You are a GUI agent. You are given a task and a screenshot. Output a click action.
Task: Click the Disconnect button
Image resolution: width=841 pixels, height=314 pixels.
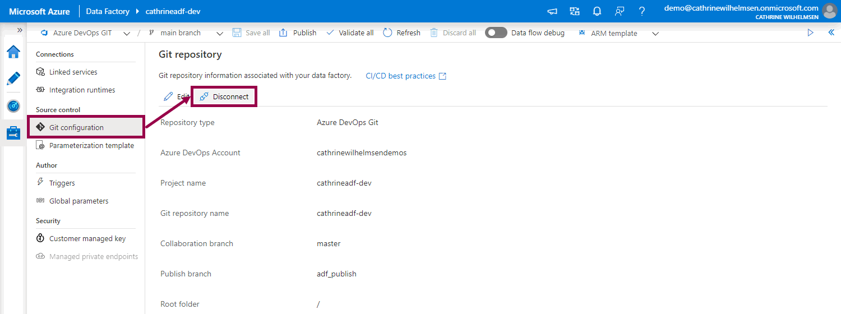click(224, 96)
